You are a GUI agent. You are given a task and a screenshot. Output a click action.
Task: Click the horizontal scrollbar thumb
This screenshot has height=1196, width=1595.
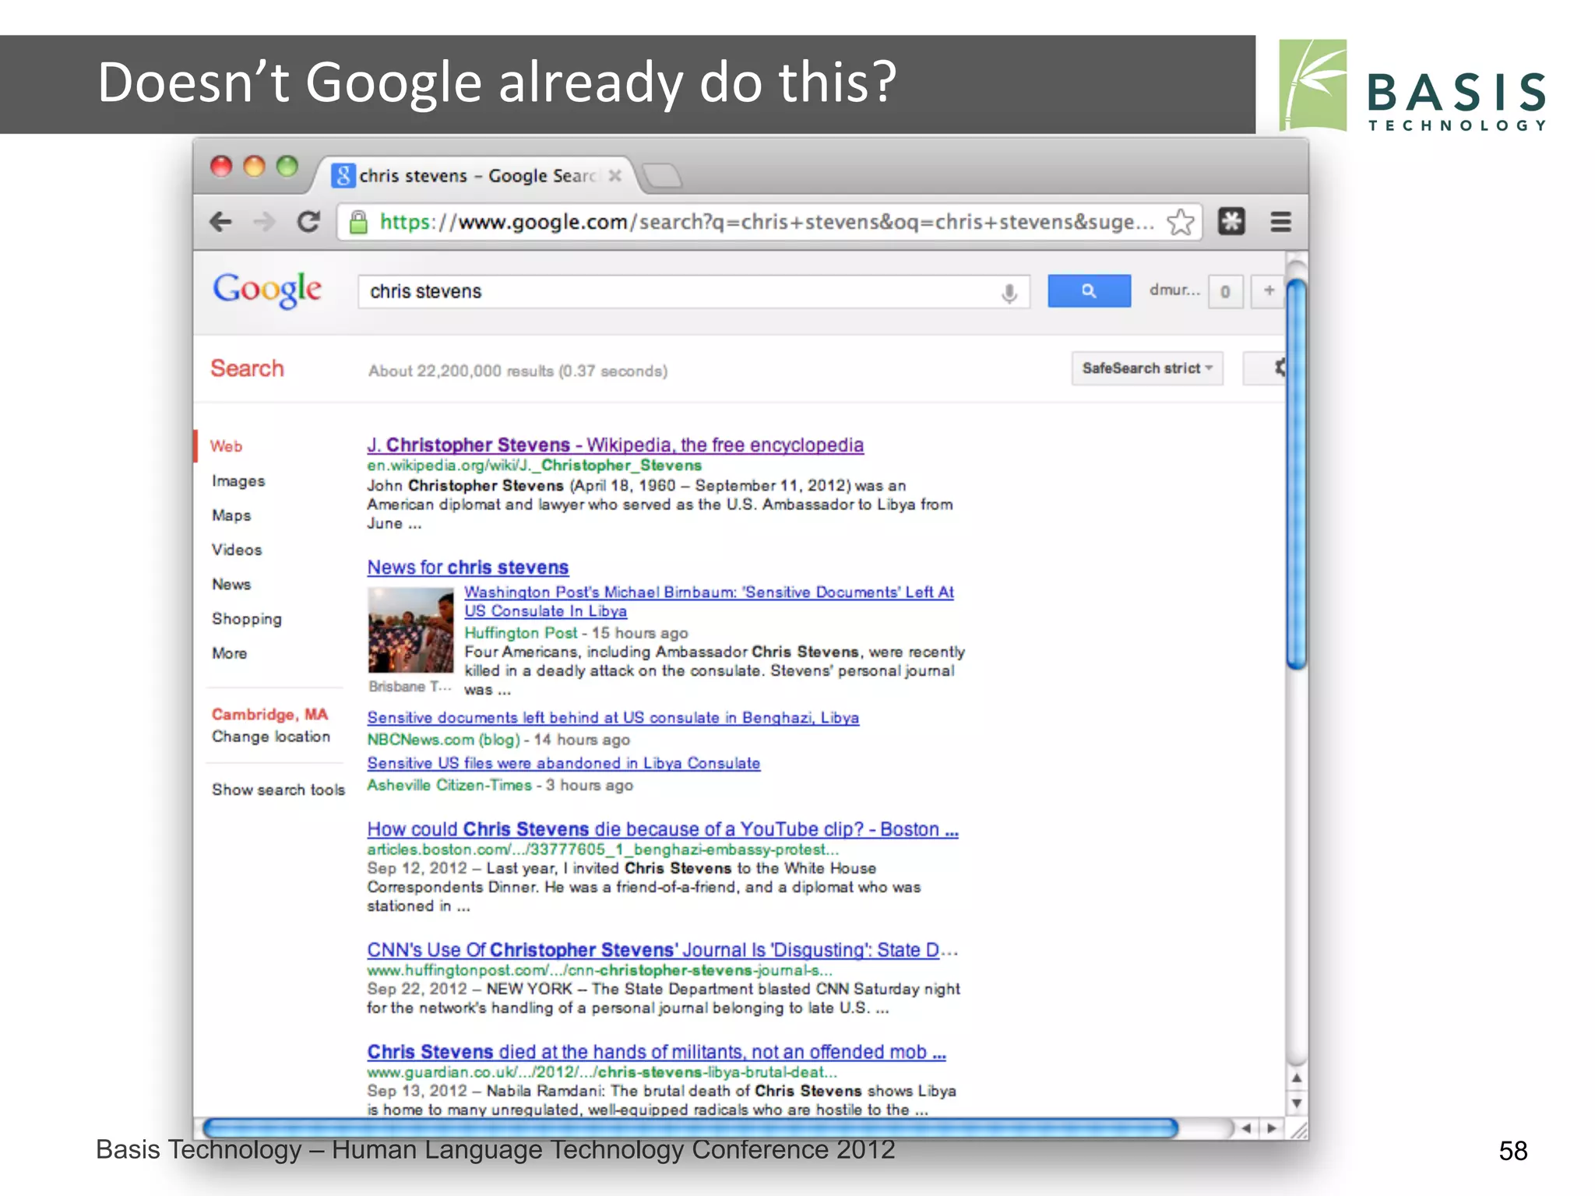click(690, 1128)
